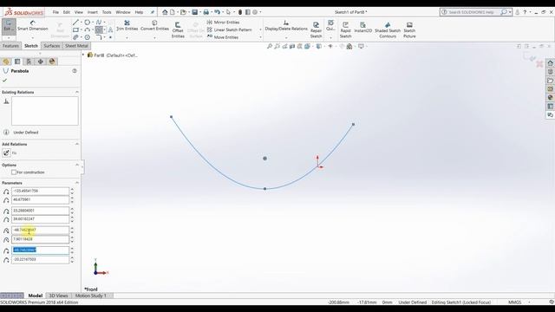Open Display/Delete Relations dropdown arrow

coord(286,37)
